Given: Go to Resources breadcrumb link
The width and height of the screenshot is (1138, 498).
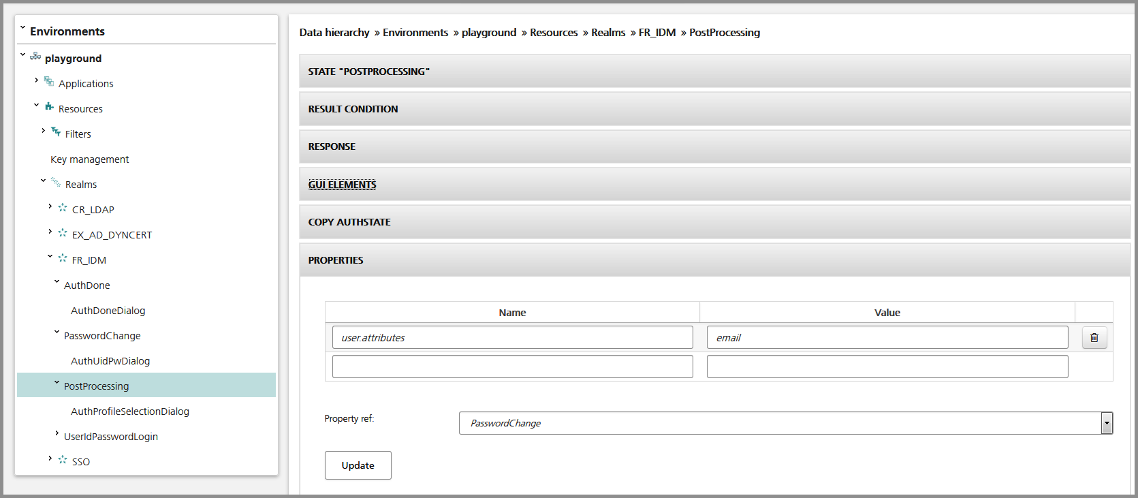Looking at the screenshot, I should 554,33.
